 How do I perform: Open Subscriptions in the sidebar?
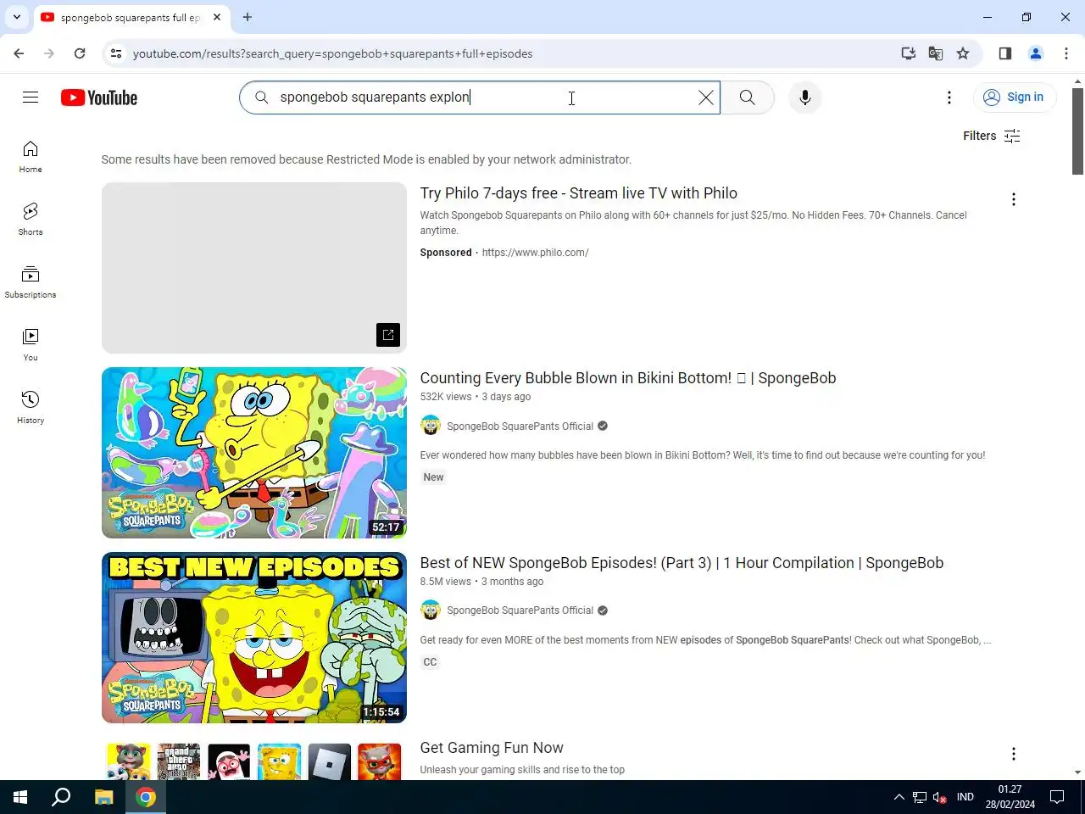coord(31,282)
